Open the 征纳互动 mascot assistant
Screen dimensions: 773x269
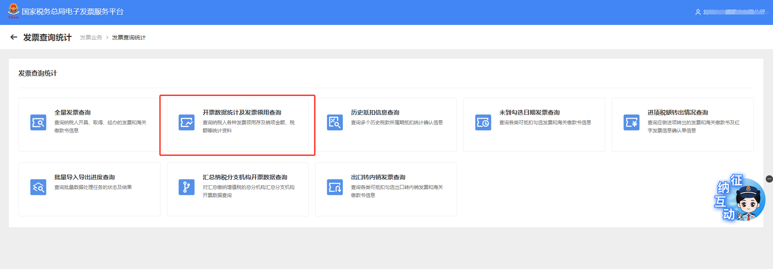tap(740, 198)
